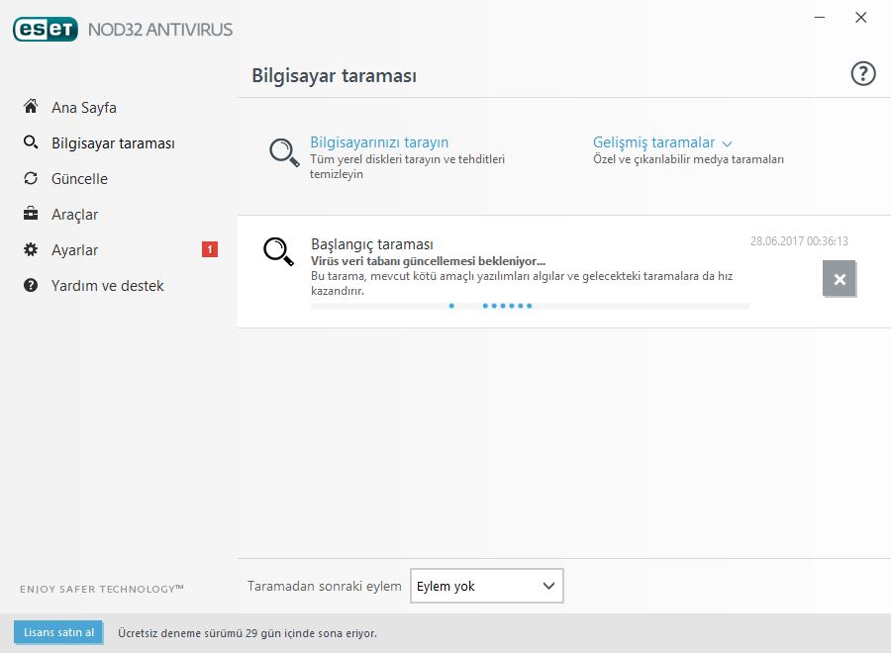The height and width of the screenshot is (653, 891).
Task: Click the question icon beside Yardım ve destek
Action: pos(31,285)
